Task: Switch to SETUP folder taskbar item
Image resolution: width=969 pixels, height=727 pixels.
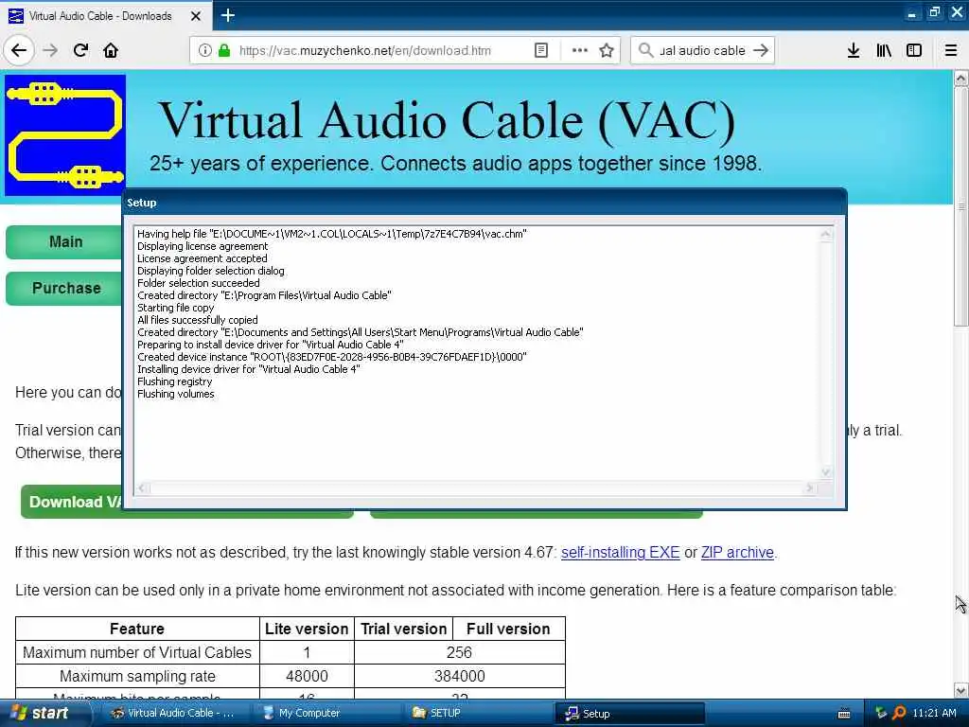Action: point(478,713)
